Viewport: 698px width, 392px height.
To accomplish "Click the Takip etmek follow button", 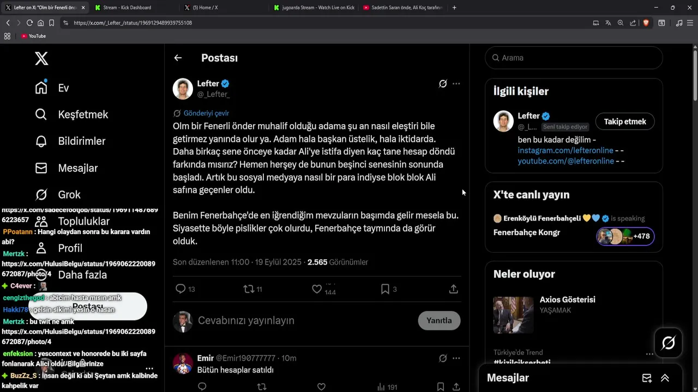I will (625, 121).
